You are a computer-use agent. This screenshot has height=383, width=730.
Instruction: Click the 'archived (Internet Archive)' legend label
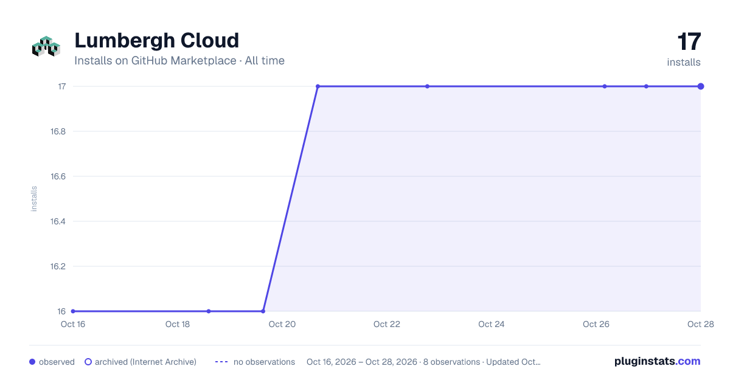click(x=145, y=362)
